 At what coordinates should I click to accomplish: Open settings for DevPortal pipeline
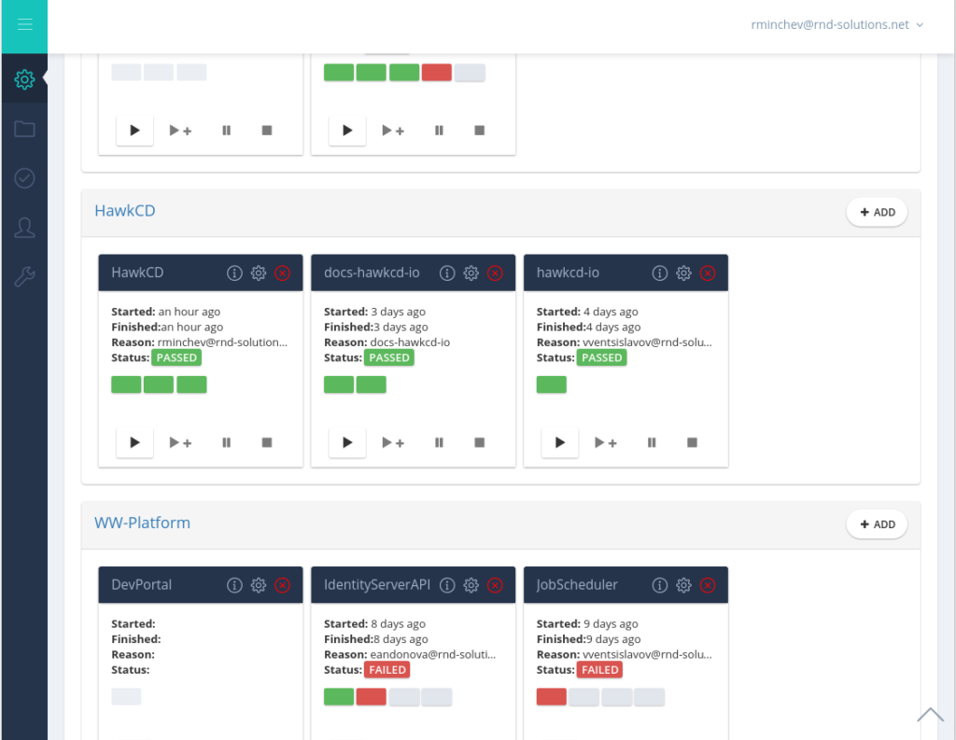tap(259, 584)
